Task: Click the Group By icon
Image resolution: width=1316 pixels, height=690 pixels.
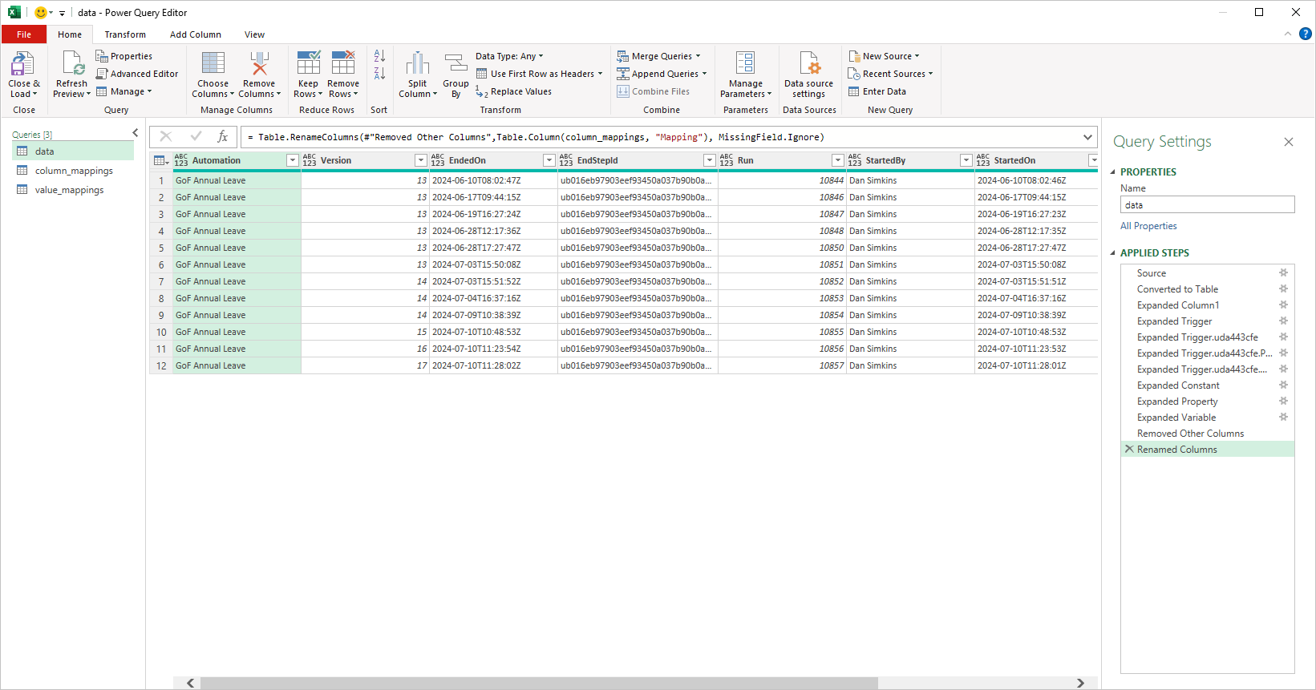Action: tap(456, 64)
